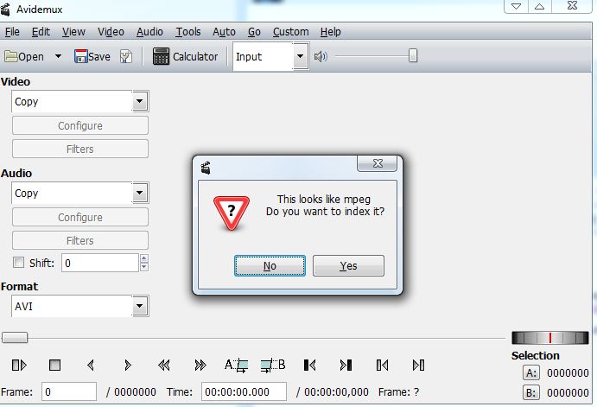Click the volume slider handle

(413, 56)
